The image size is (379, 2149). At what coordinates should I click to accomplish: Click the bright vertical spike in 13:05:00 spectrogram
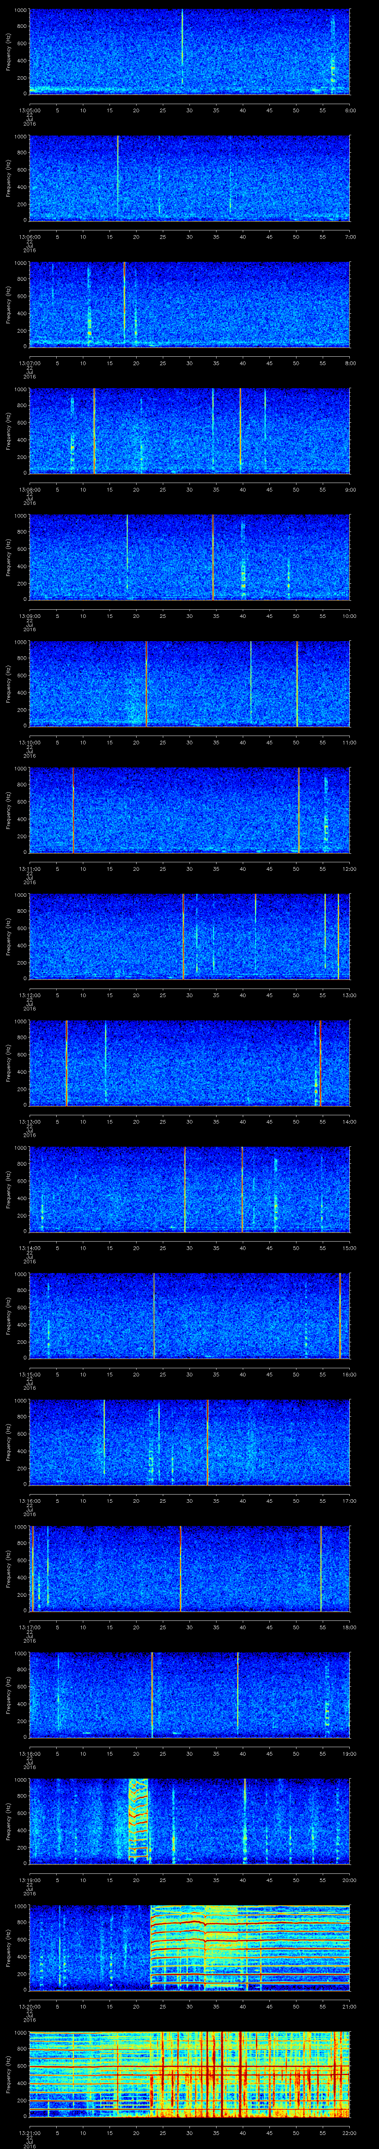(x=182, y=47)
